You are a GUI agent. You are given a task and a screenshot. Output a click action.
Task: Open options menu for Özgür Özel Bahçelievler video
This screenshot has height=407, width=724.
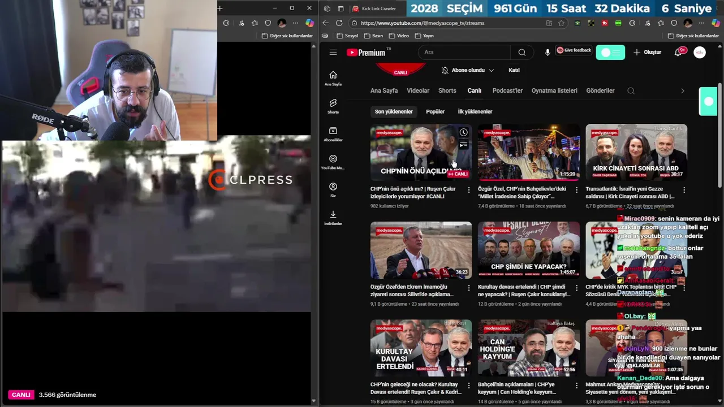coord(576,190)
